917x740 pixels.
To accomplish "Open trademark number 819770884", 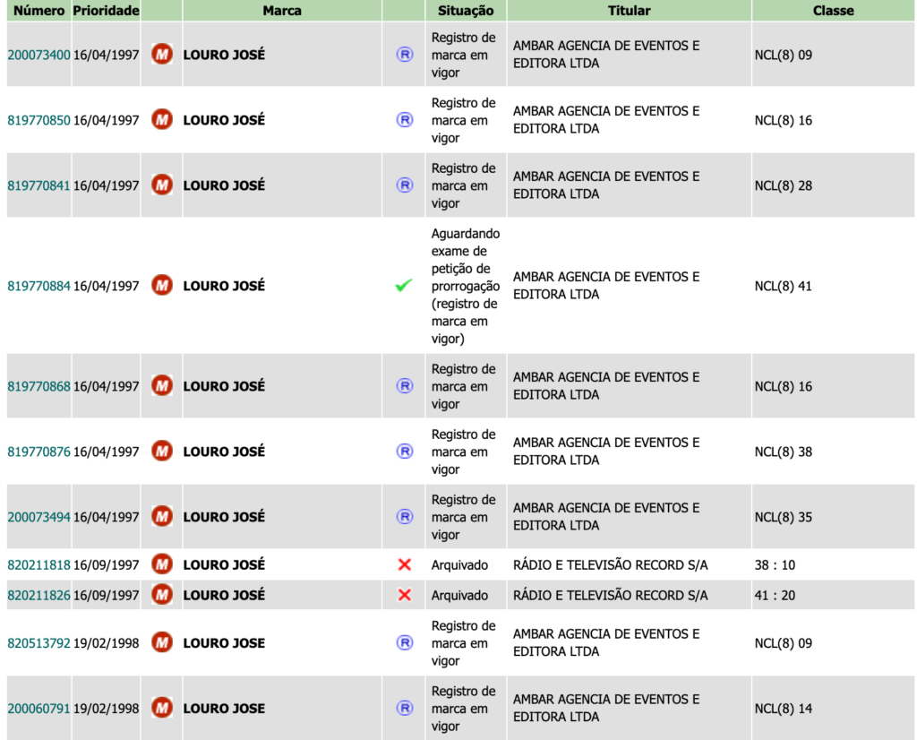I will [x=39, y=286].
